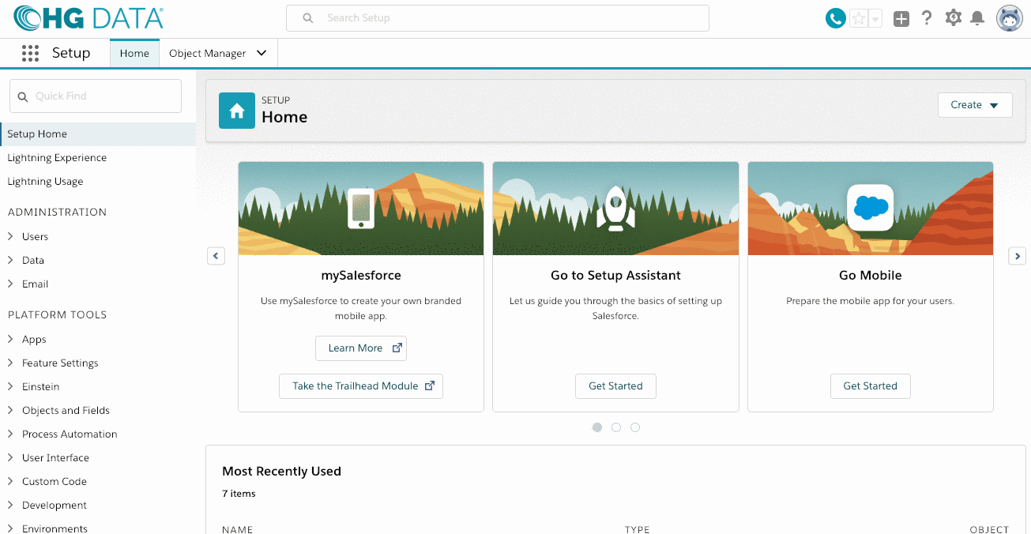Select the first carousel page dot
The height and width of the screenshot is (534, 1031).
coord(597,427)
